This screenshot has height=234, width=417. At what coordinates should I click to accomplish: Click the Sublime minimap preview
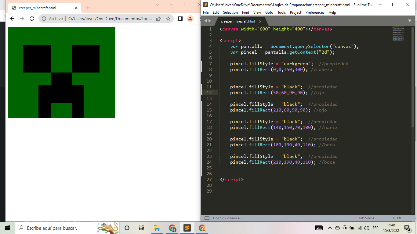pos(398,34)
